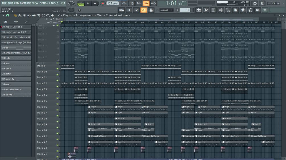Click the playlist horizontal scroll right arrow
The height and width of the screenshot is (160, 286).
(279, 19)
